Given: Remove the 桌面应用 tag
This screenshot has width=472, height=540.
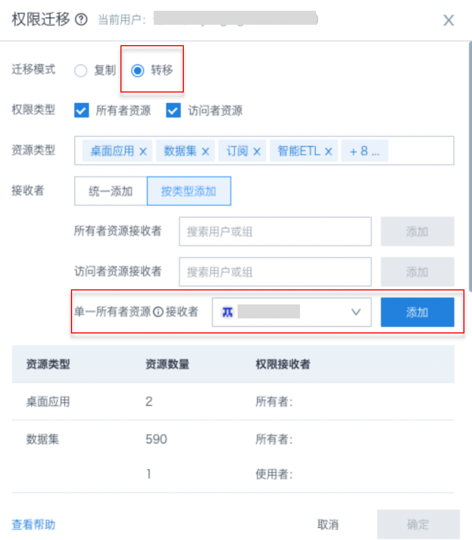Looking at the screenshot, I should [143, 151].
